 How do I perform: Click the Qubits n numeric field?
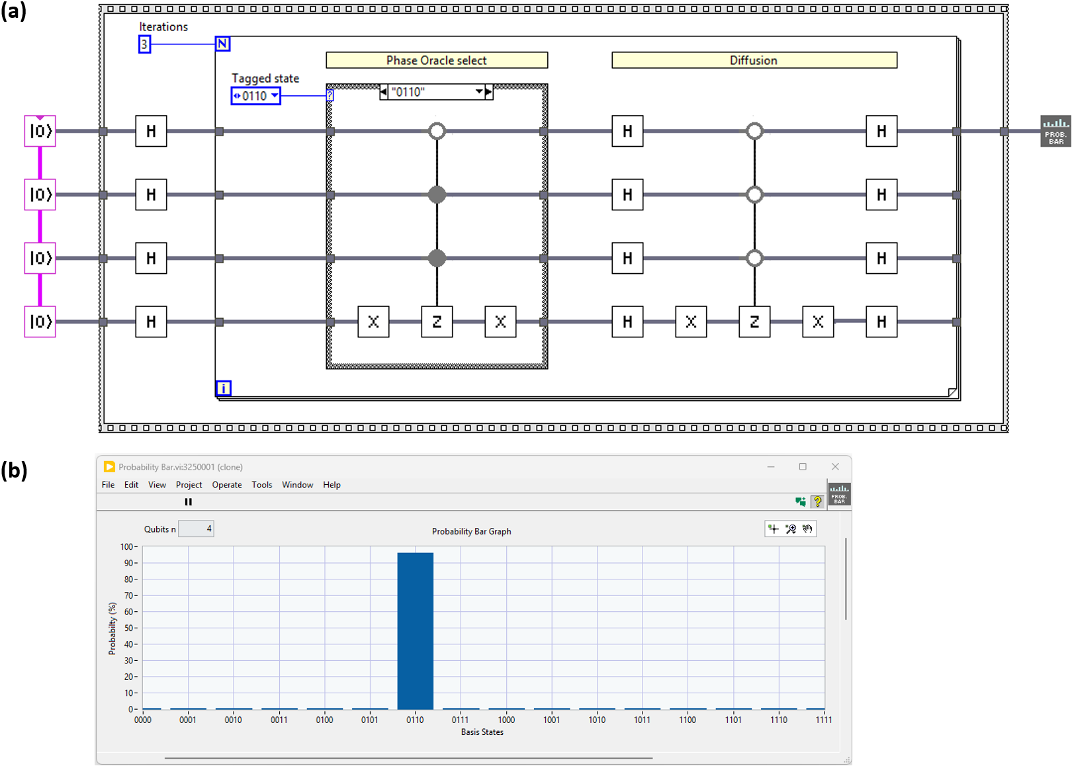coord(197,529)
